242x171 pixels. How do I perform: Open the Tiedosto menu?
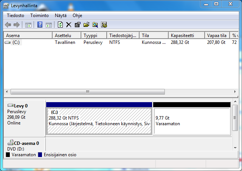coord(16,16)
